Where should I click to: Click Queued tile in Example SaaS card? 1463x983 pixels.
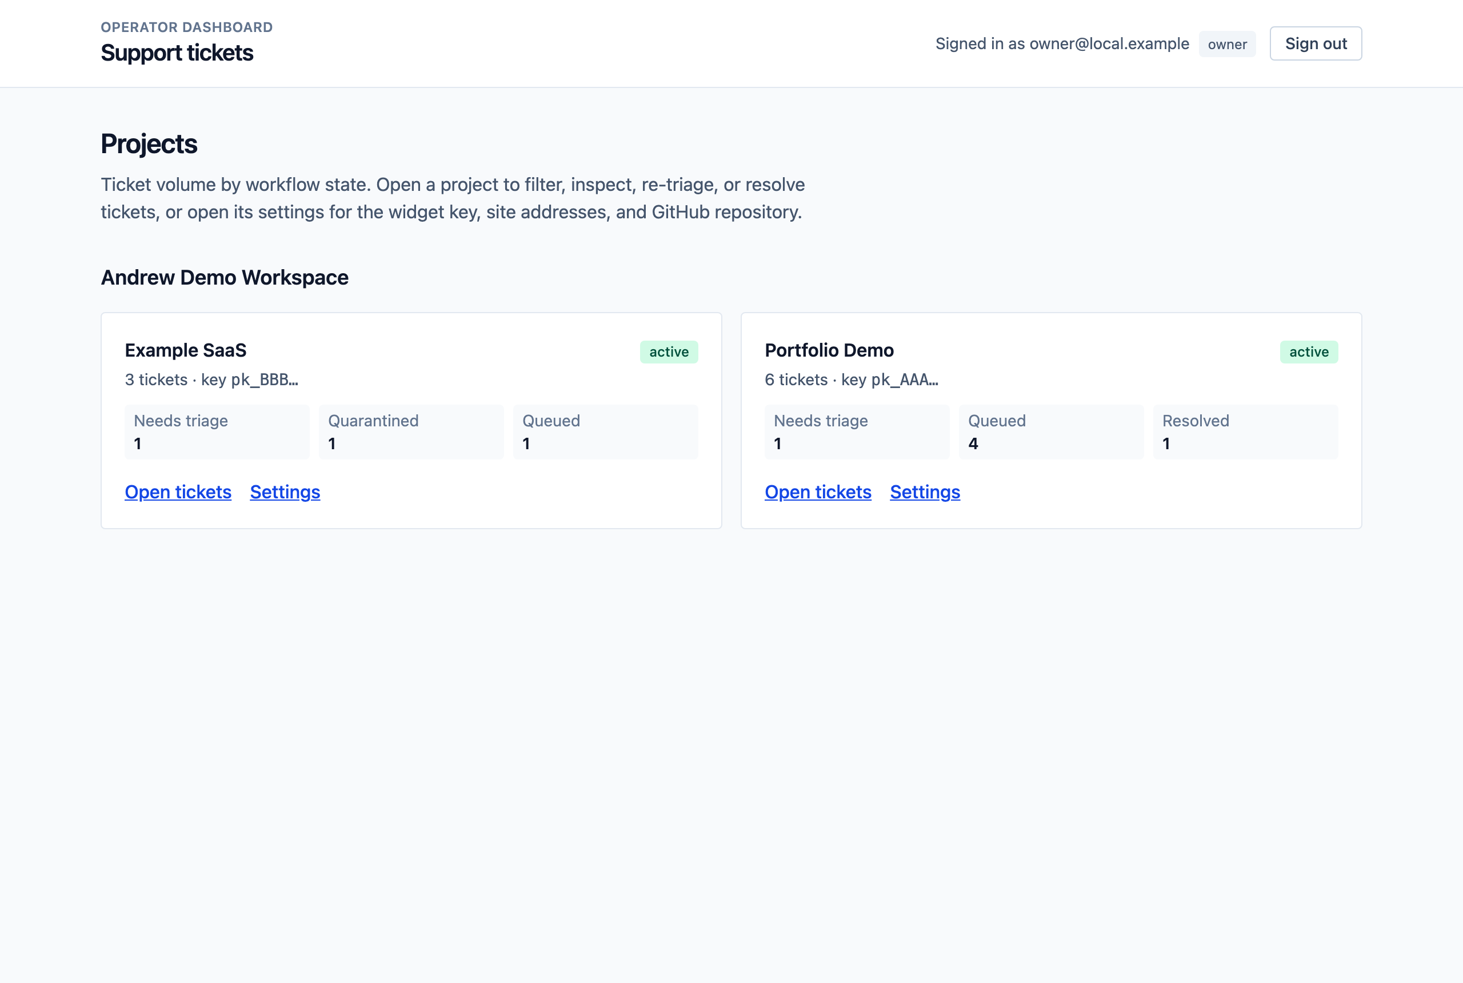point(606,432)
